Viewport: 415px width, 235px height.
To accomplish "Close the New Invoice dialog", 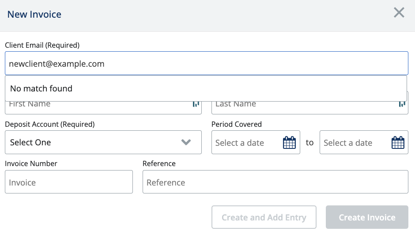I will 399,13.
